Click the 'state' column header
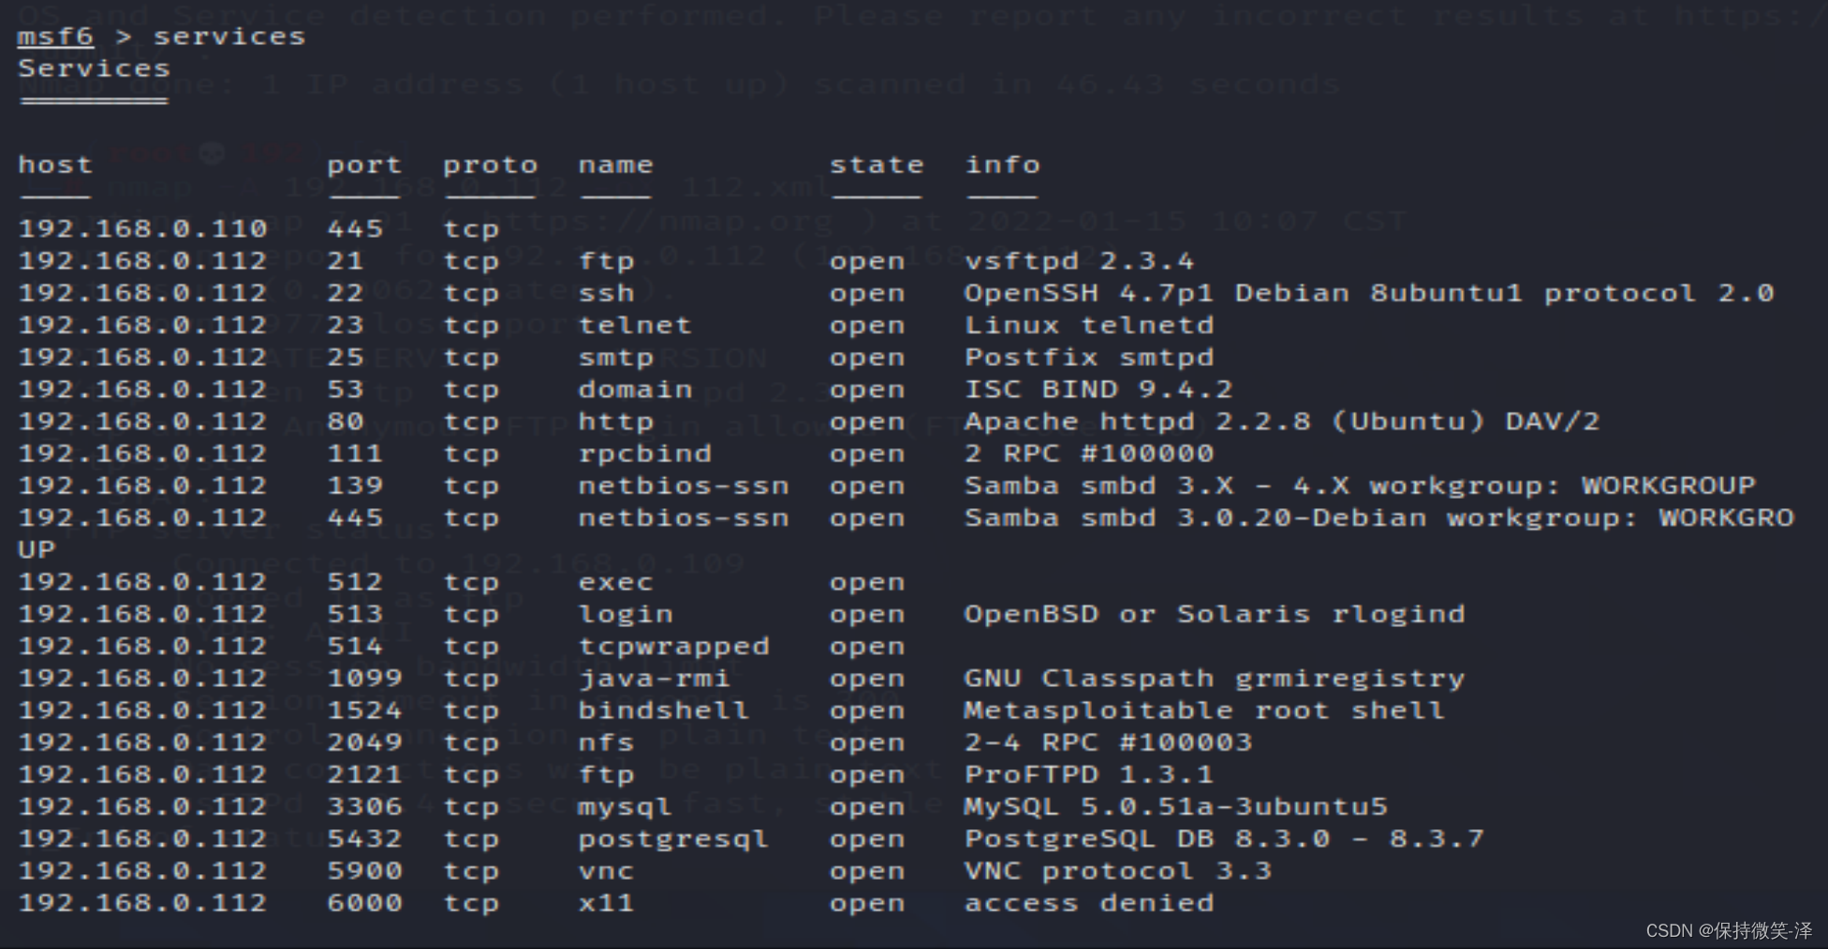1828x949 pixels. (877, 165)
